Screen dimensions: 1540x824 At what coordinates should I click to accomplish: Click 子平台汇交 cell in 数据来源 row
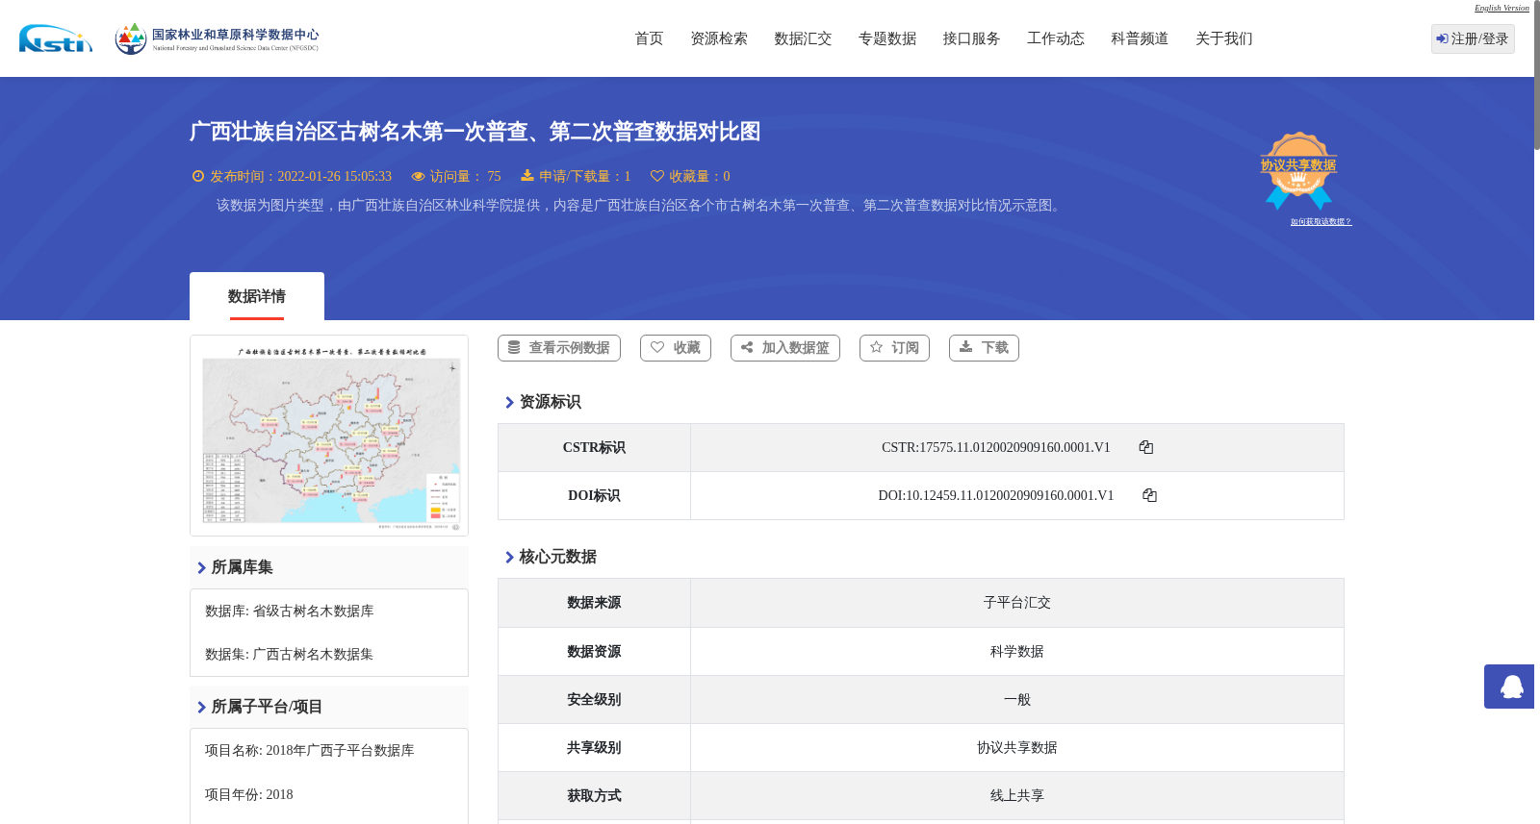(x=1017, y=603)
